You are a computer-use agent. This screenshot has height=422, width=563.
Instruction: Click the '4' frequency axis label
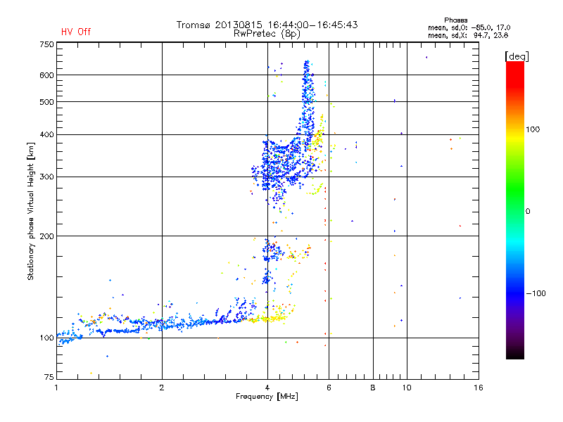click(267, 388)
